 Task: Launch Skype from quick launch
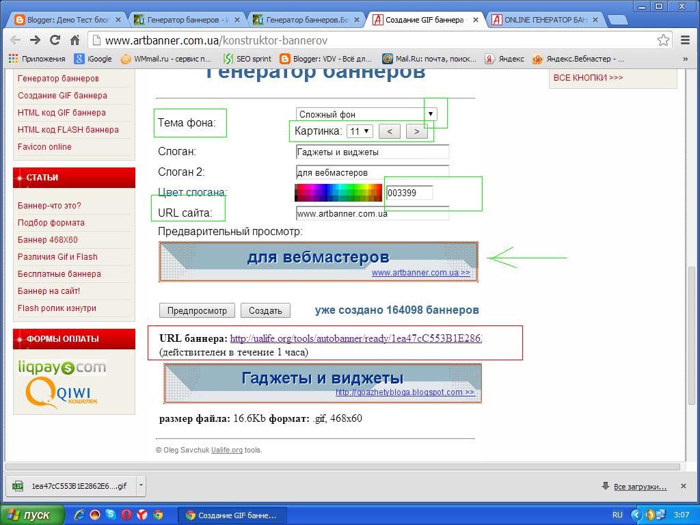coord(110,515)
